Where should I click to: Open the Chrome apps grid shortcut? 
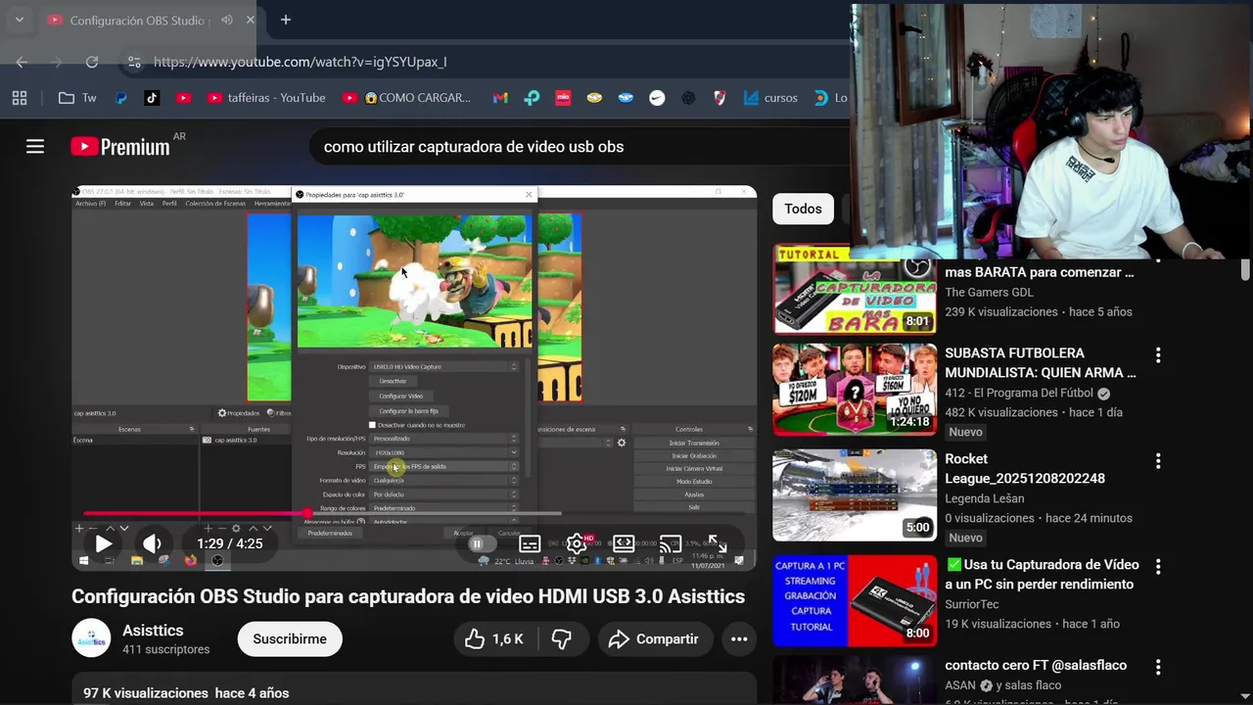click(20, 98)
